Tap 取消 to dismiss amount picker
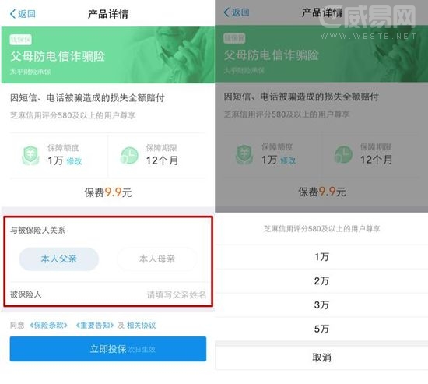 (321, 358)
